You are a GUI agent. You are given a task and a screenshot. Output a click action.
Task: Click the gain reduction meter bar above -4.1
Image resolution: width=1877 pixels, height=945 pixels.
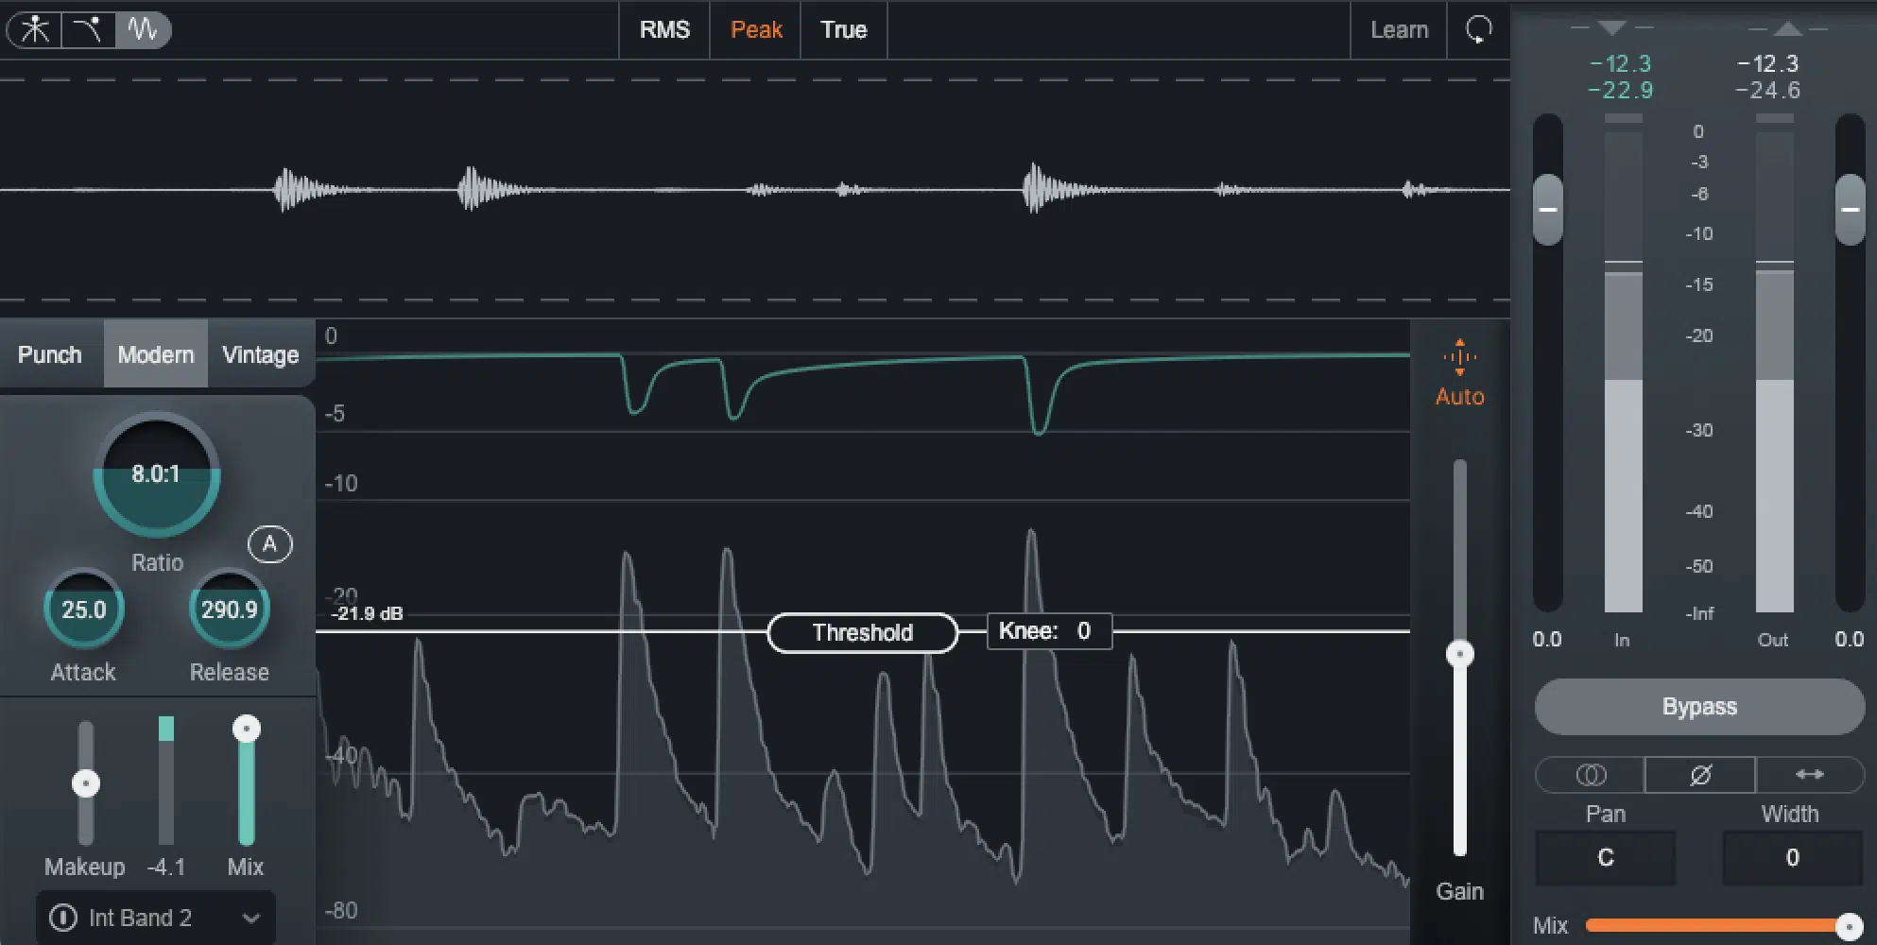(x=166, y=781)
